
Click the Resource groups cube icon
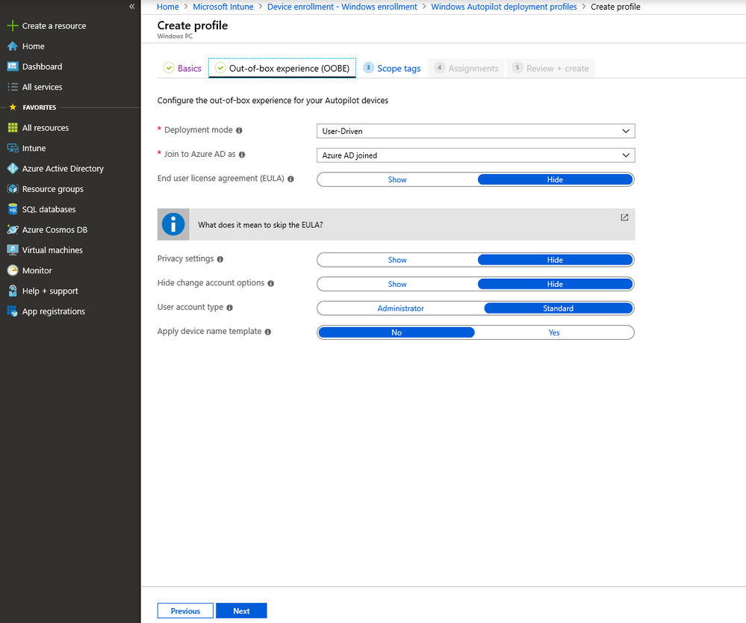[x=13, y=189]
